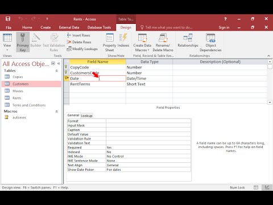The height and width of the screenshot is (205, 273).
Task: Switch to Datasheet View in status bar
Action: pos(256,187)
